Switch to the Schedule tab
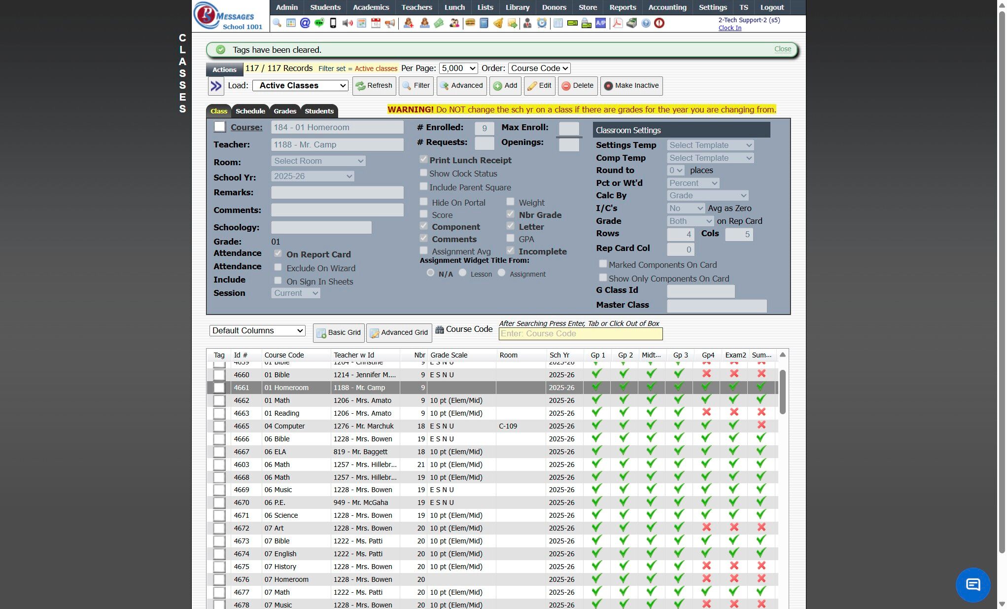Image resolution: width=1007 pixels, height=609 pixels. (x=250, y=111)
